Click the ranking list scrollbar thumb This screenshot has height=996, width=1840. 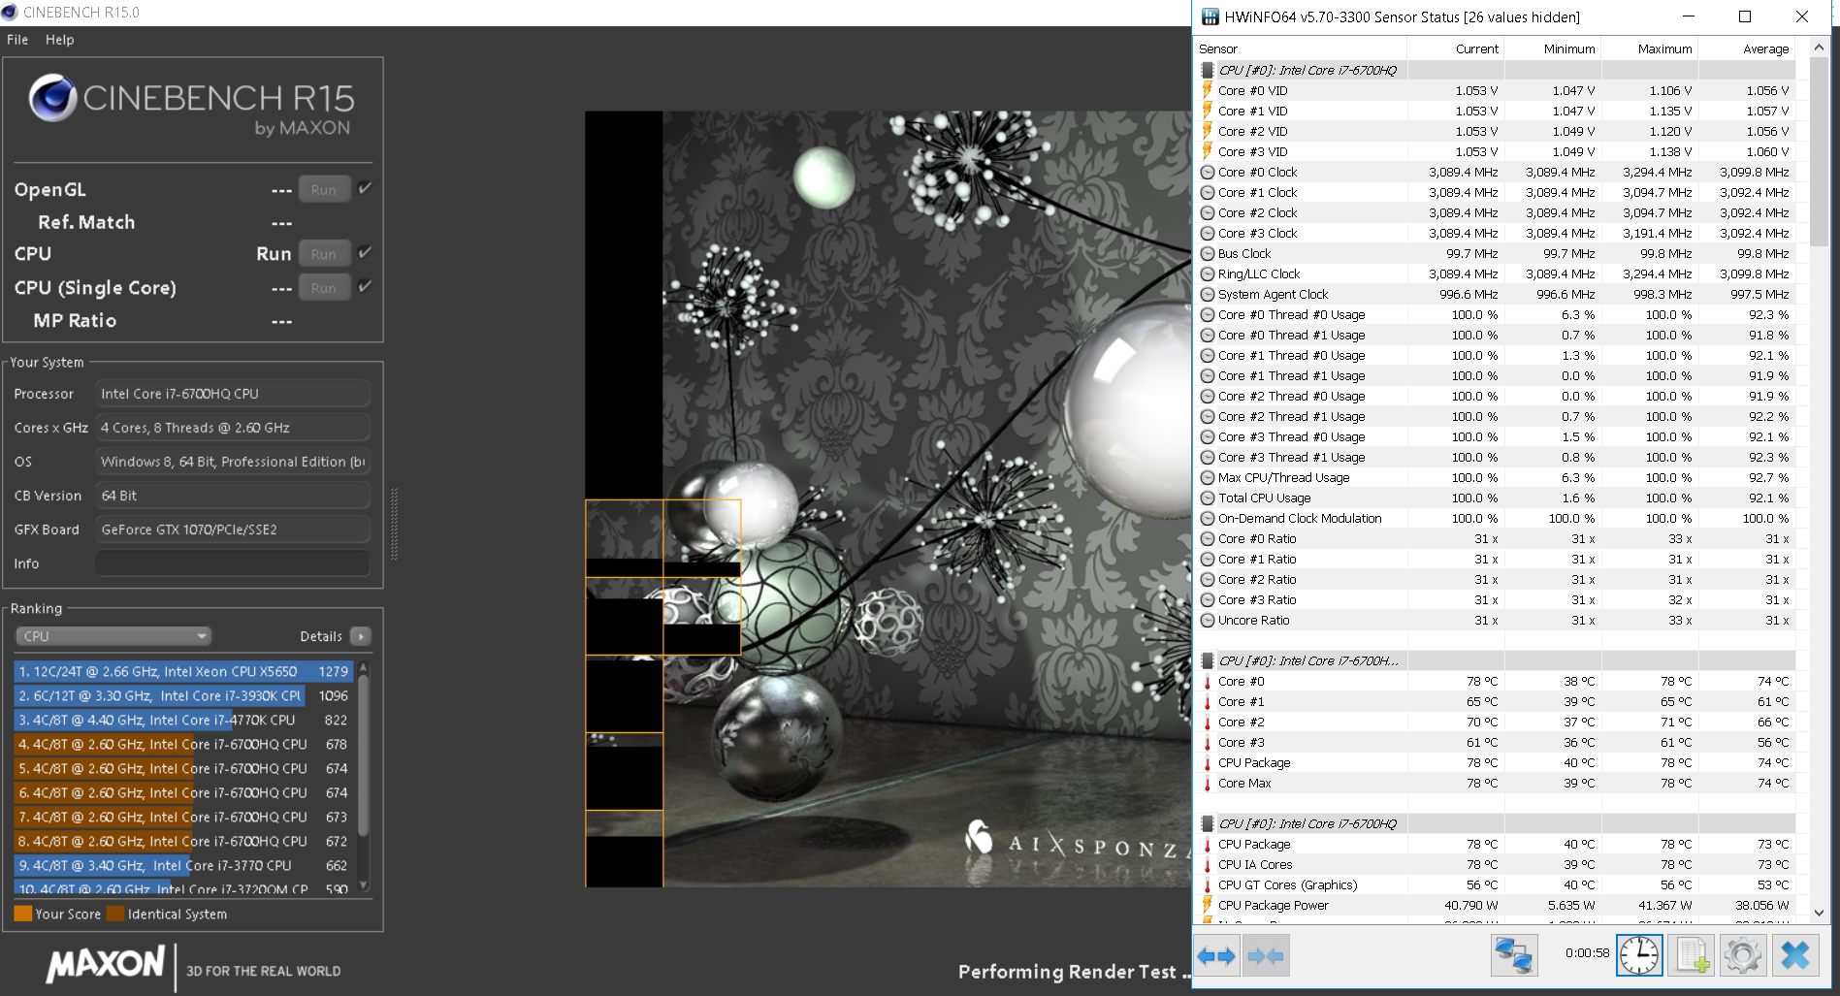364,754
